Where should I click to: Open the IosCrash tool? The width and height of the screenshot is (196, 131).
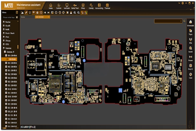pos(67,6)
